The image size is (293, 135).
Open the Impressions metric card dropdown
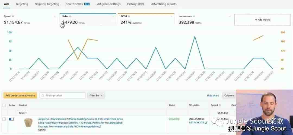coord(230,17)
